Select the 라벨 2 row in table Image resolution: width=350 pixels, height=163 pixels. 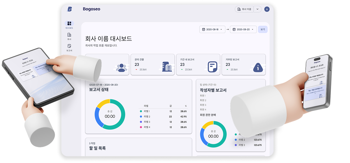click(x=163, y=117)
